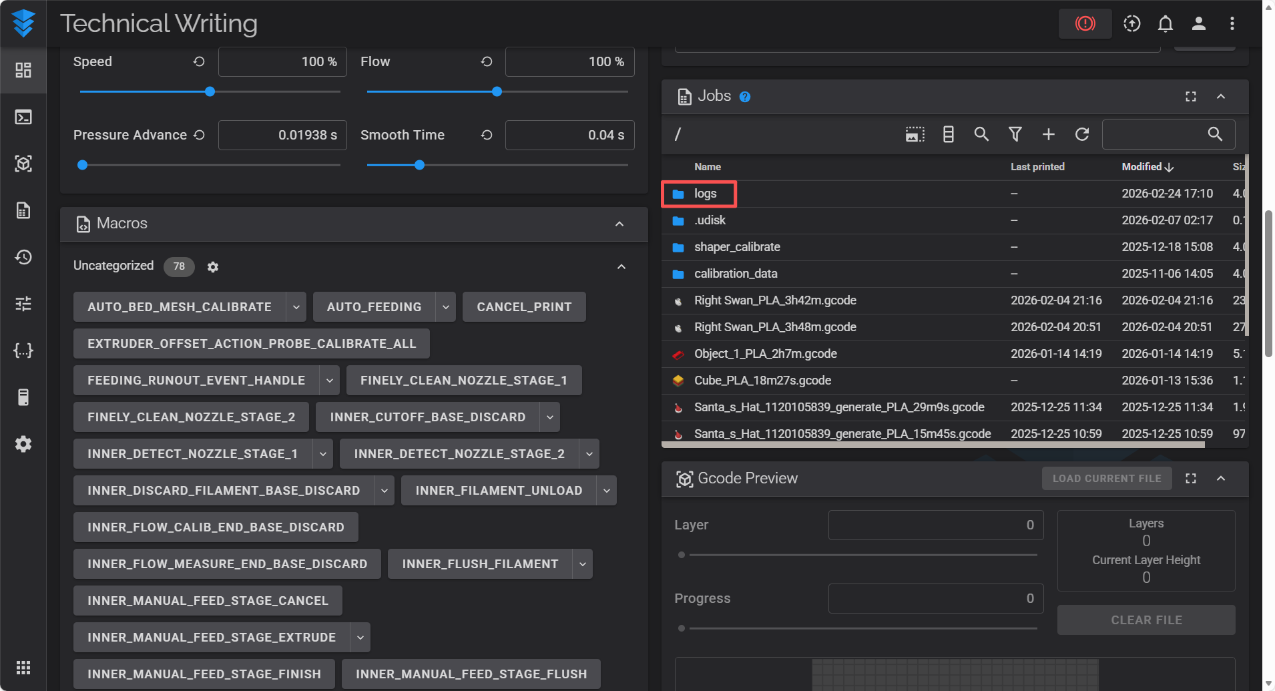1275x691 pixels.
Task: Open the logs folder
Action: pyautogui.click(x=705, y=194)
